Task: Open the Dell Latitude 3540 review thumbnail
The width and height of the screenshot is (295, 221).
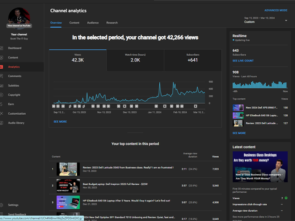Action: 68,169
